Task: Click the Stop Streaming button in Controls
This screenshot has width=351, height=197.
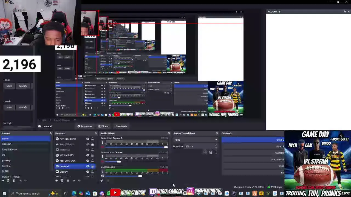Action: click(253, 140)
